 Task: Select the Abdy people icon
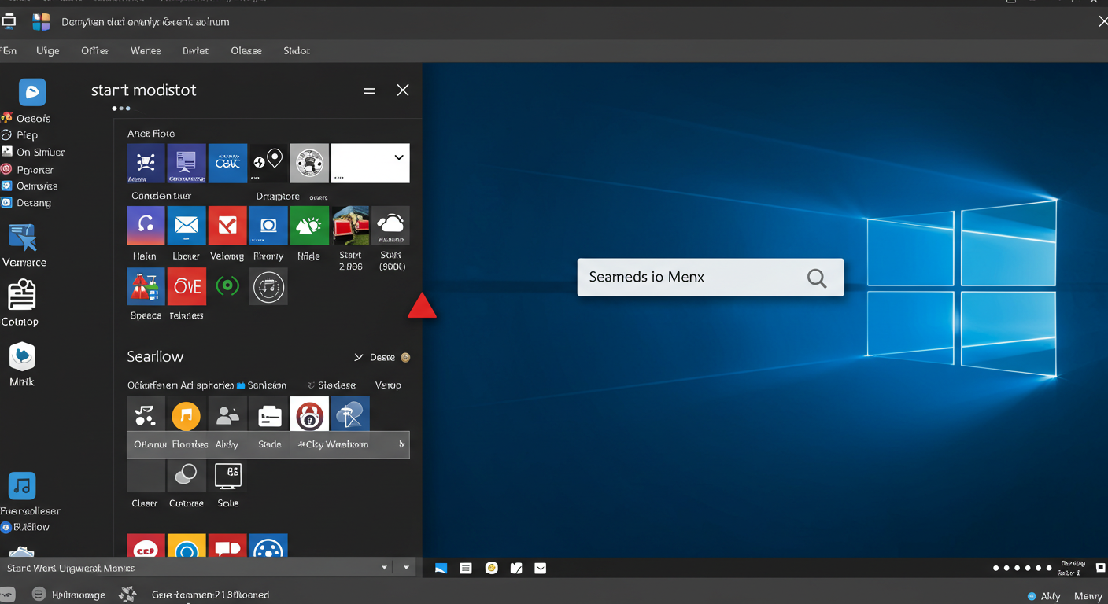click(227, 414)
